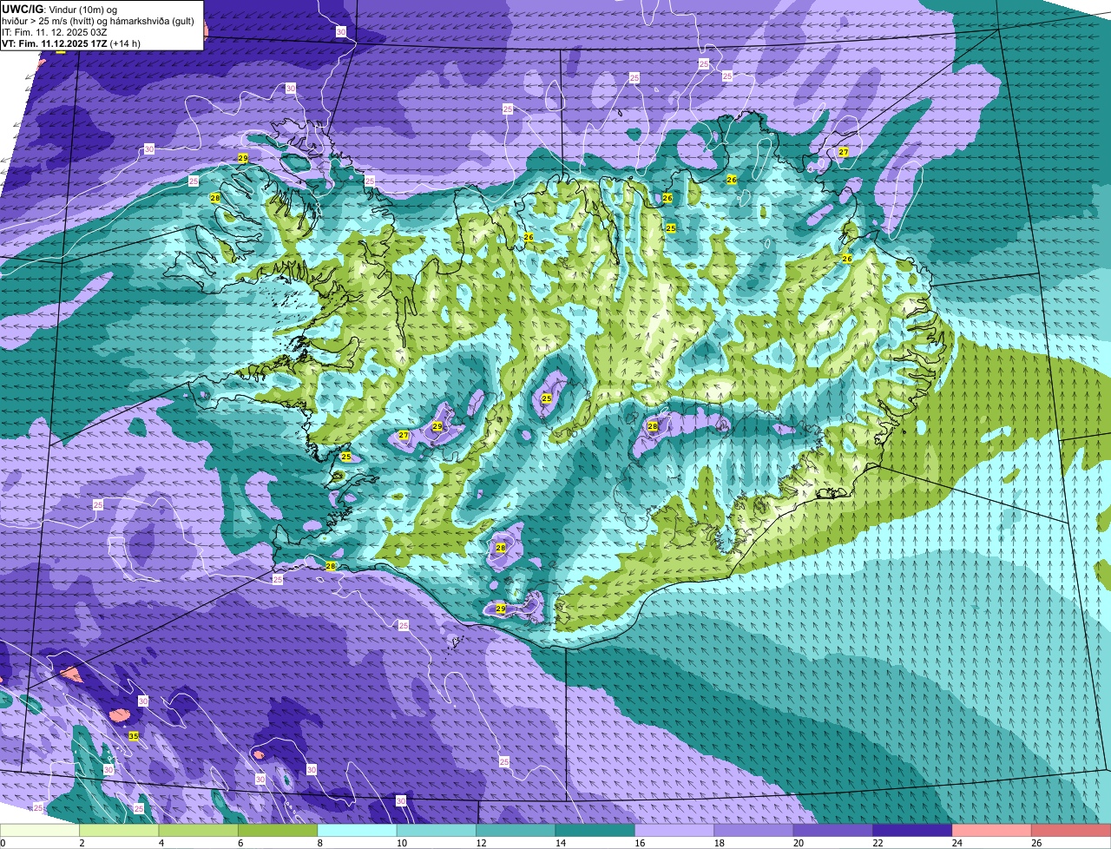This screenshot has height=849, width=1111.
Task: Select the text 'hviður > 25 m/s (hvítt) og hámarkshviða (gult)'
Action: pos(97,21)
